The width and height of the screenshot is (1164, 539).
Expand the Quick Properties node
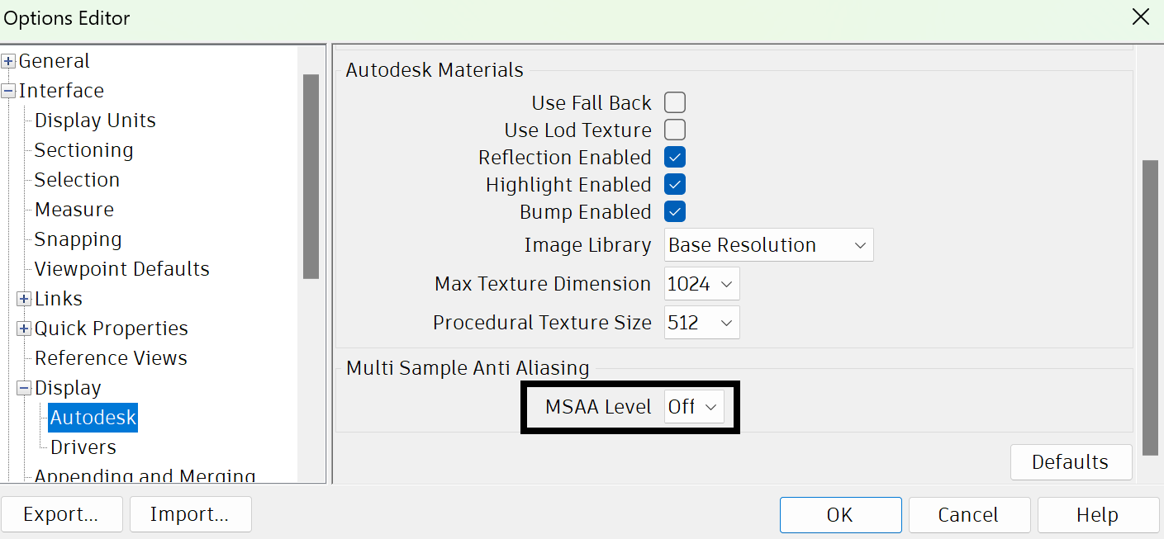tap(22, 328)
